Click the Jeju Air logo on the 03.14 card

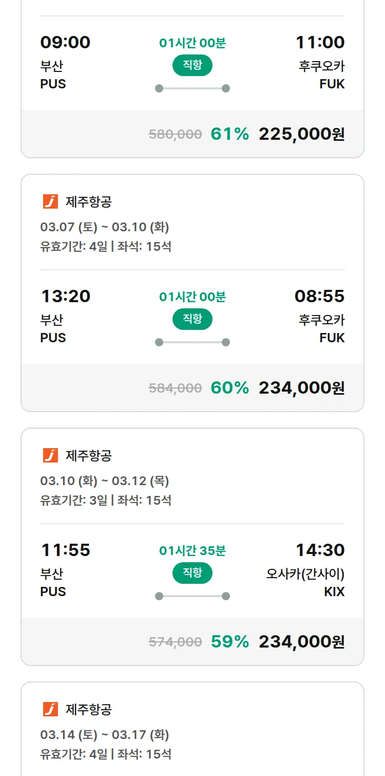50,710
